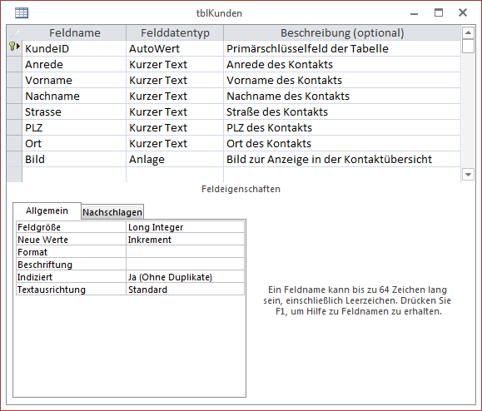The height and width of the screenshot is (411, 482).
Task: Select the row selector for Anrede
Action: click(x=14, y=65)
